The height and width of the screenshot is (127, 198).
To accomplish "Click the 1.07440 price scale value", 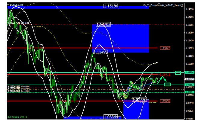I will coord(190,103).
